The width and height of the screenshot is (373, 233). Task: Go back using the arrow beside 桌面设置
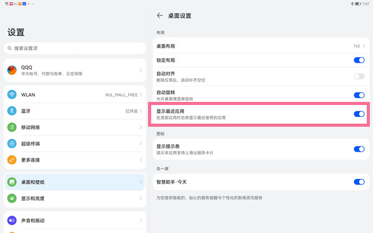pyautogui.click(x=160, y=16)
